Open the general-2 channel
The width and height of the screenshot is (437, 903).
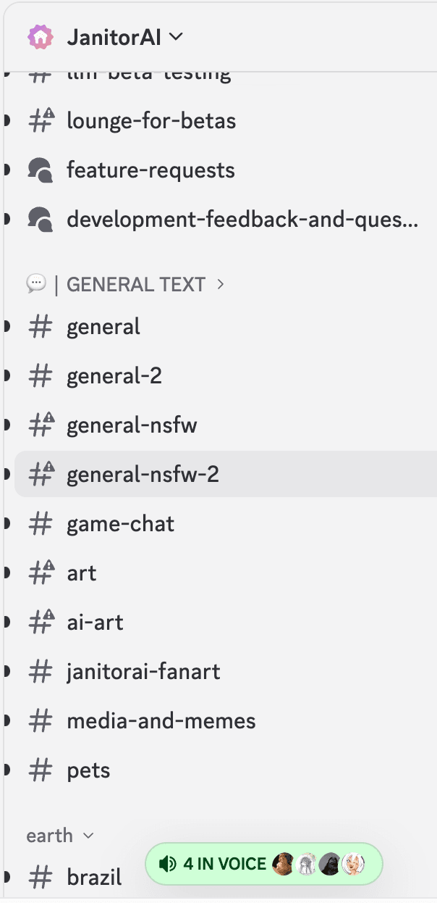tap(226, 376)
